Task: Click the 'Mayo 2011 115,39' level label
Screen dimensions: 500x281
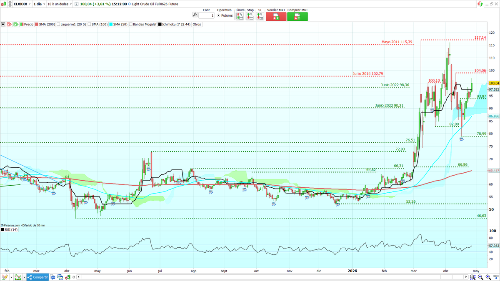Action: [x=397, y=42]
